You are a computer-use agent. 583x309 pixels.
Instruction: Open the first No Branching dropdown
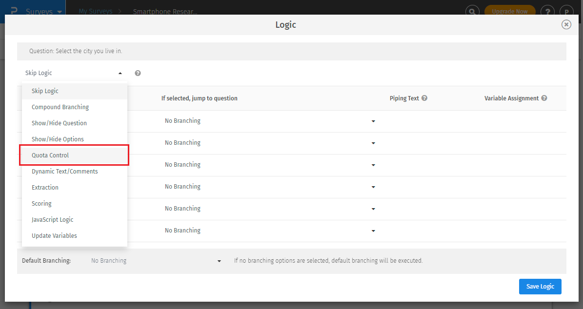(x=373, y=121)
